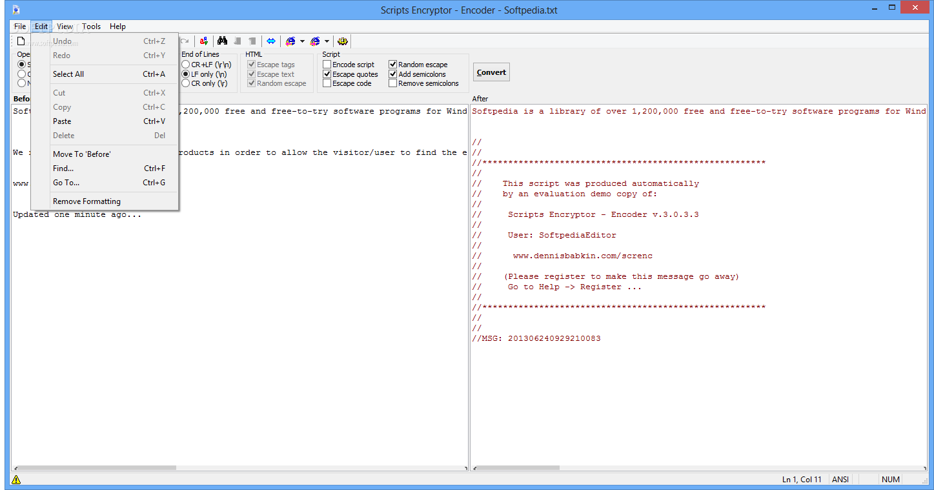This screenshot has width=934, height=490.
Task: Select the LF only radio button
Action: point(186,74)
